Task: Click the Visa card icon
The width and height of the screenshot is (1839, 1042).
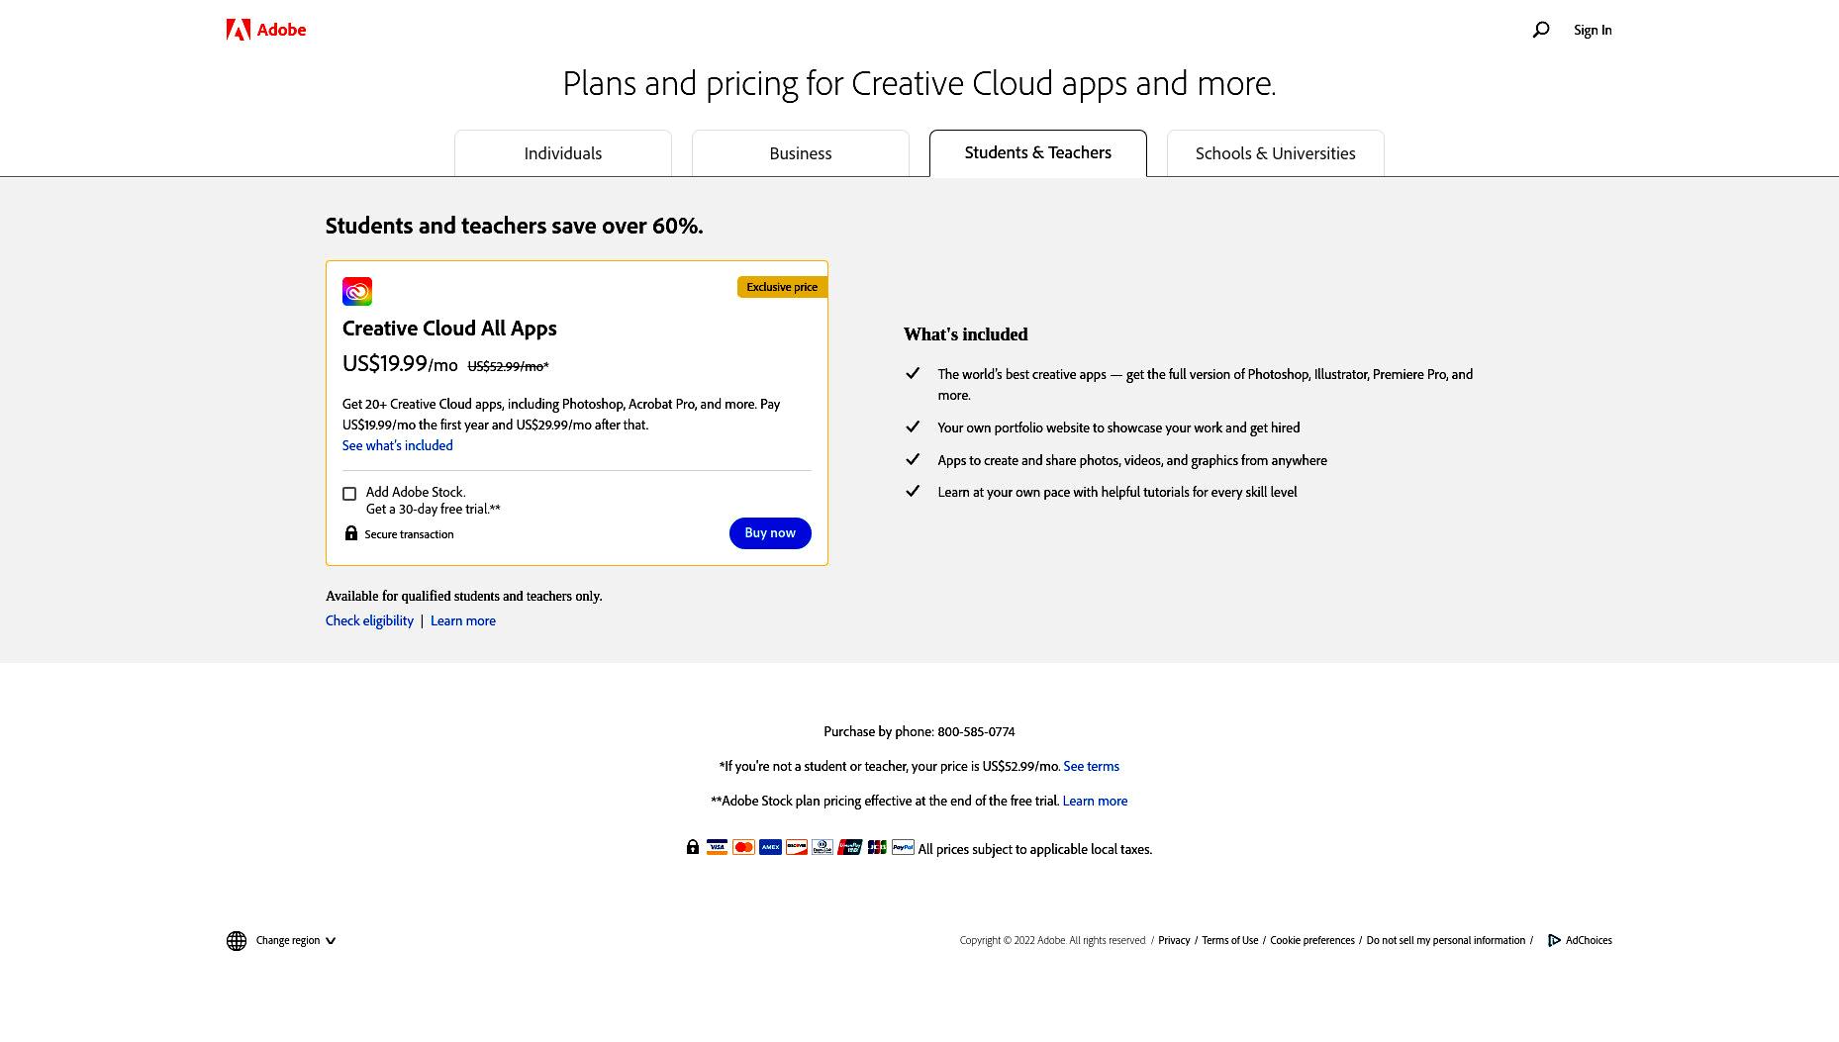Action: (x=717, y=847)
